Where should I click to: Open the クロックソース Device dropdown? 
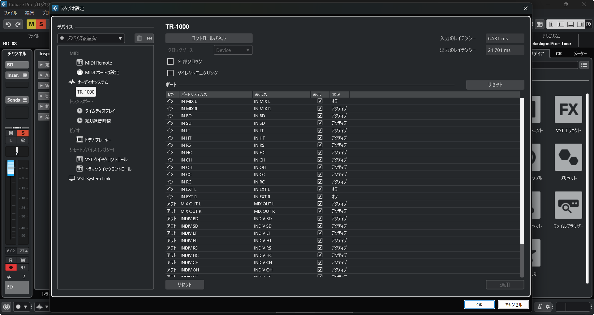[233, 50]
